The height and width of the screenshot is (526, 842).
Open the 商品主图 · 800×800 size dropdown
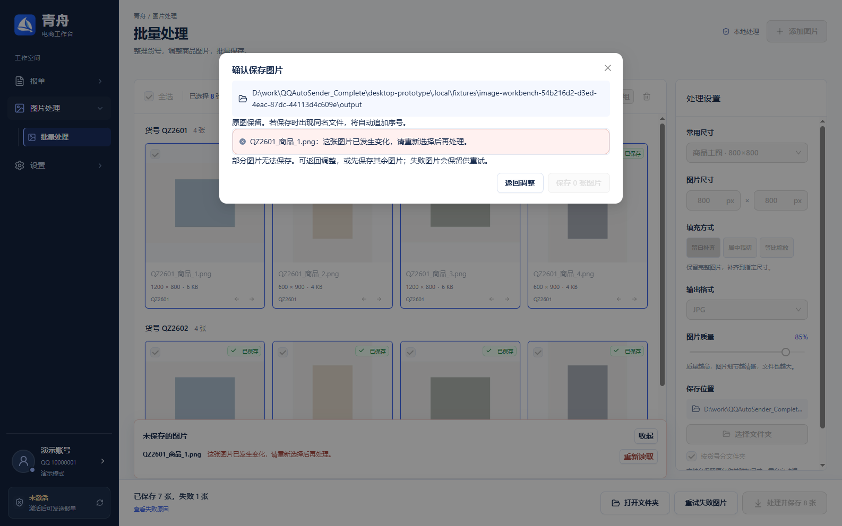point(747,153)
